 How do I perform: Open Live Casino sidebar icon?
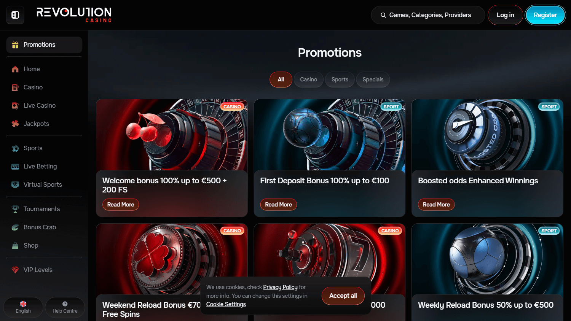(15, 106)
